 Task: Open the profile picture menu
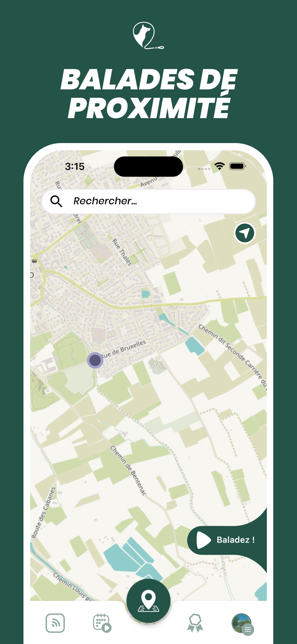click(x=242, y=623)
